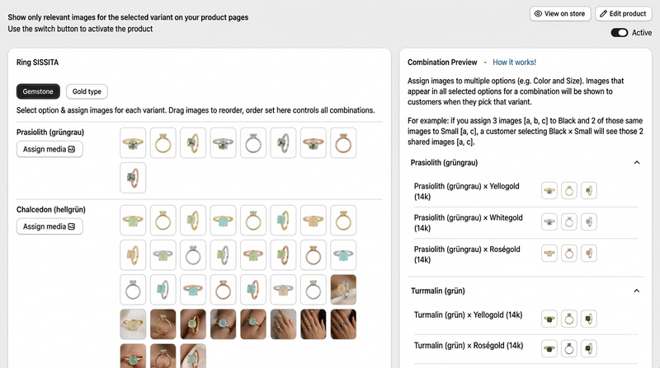The image size is (660, 368).
Task: Collapse the Turrmalin (grün) preview section
Action: point(636,291)
